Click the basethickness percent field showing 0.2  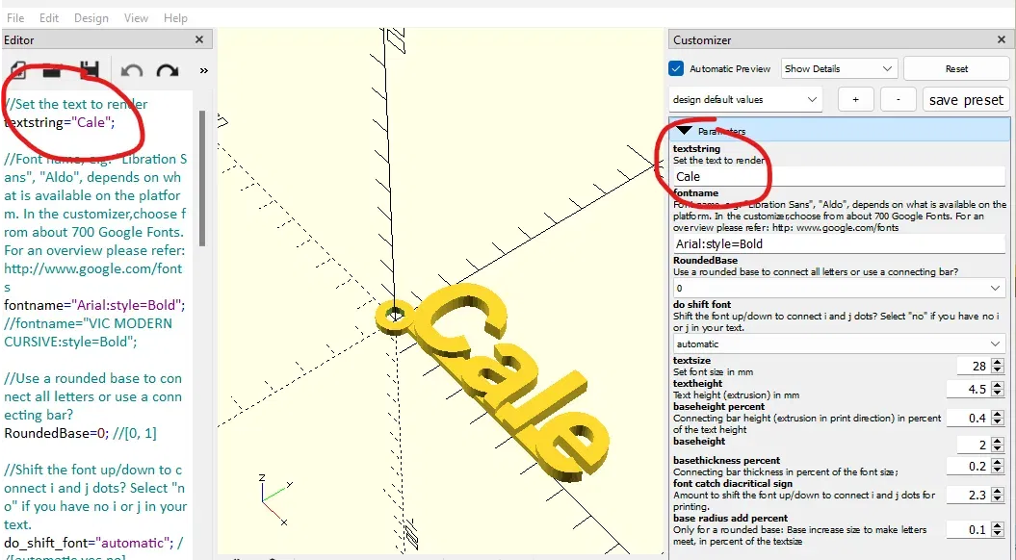[969, 466]
